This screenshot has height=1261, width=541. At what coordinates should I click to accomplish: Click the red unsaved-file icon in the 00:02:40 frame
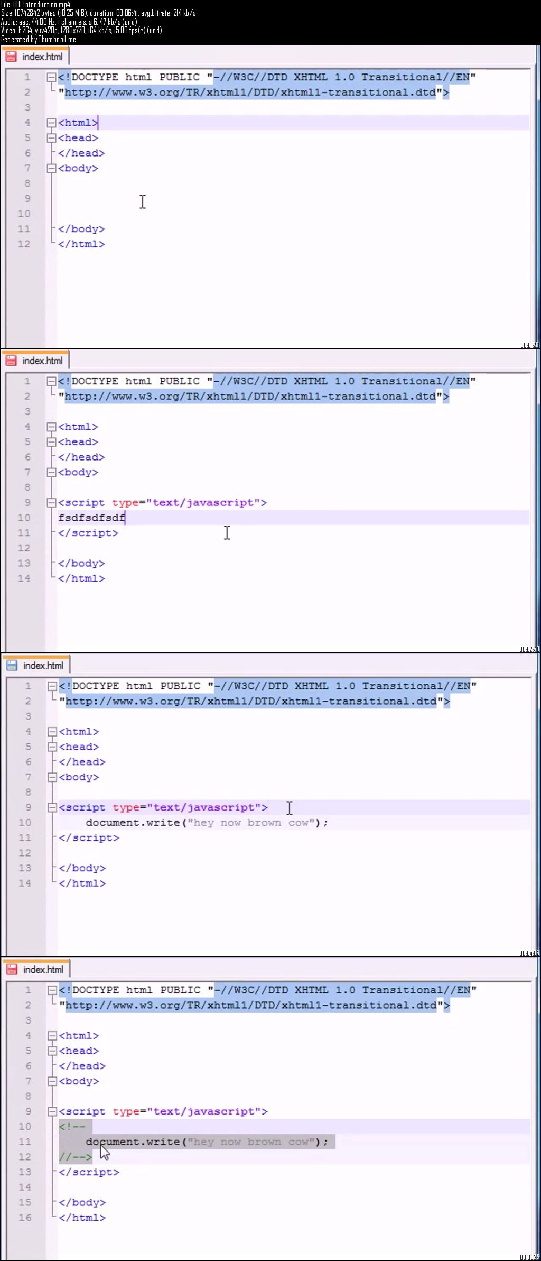11,361
